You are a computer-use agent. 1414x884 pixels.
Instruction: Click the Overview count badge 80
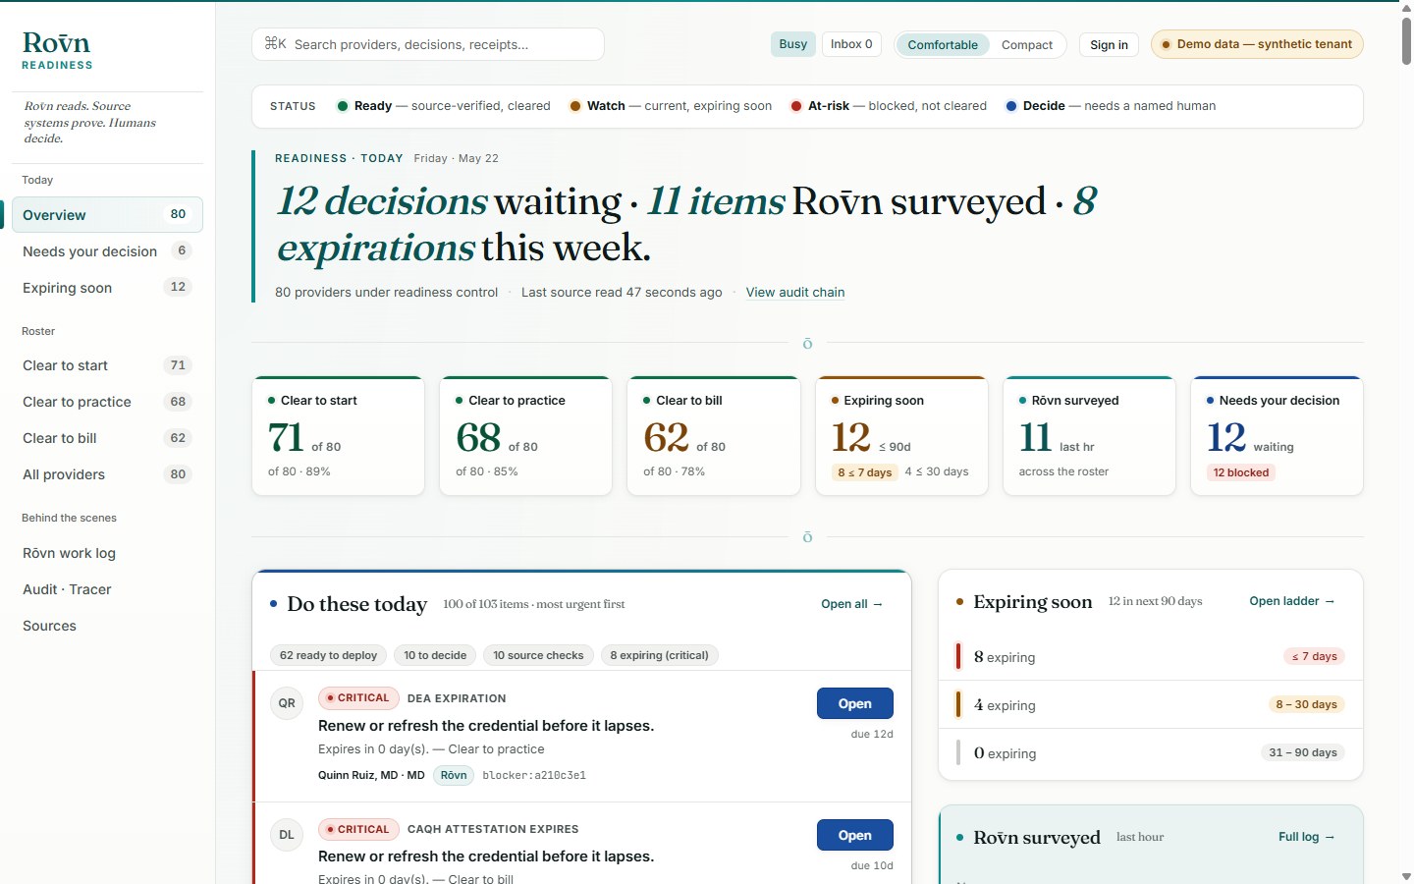point(178,214)
